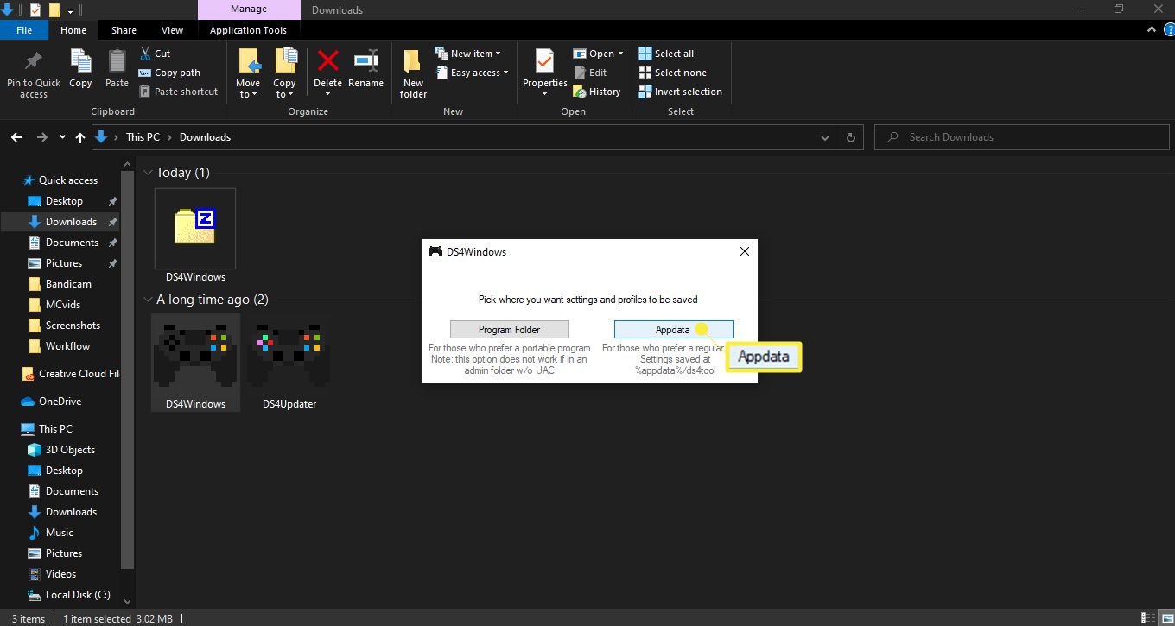Go back with the Back arrow
Image resolution: width=1175 pixels, height=626 pixels.
[x=16, y=137]
